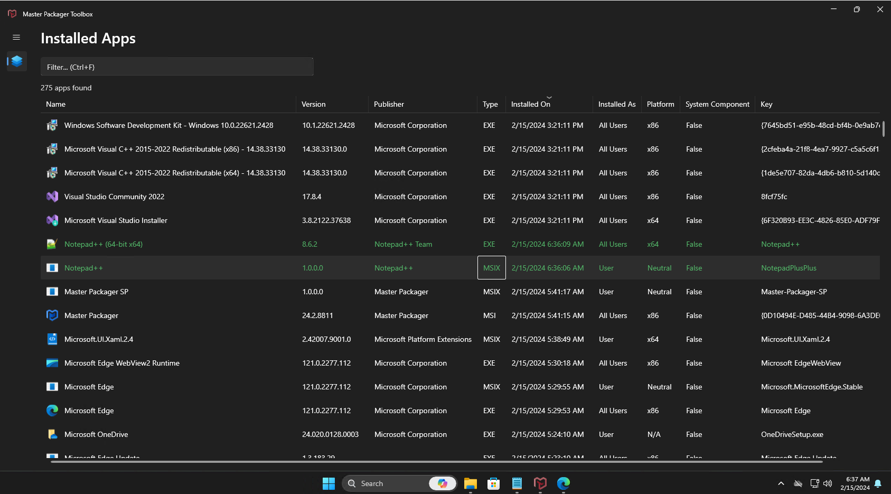This screenshot has height=494, width=891.
Task: Open Microsoft Edge from the taskbar
Action: (x=564, y=483)
